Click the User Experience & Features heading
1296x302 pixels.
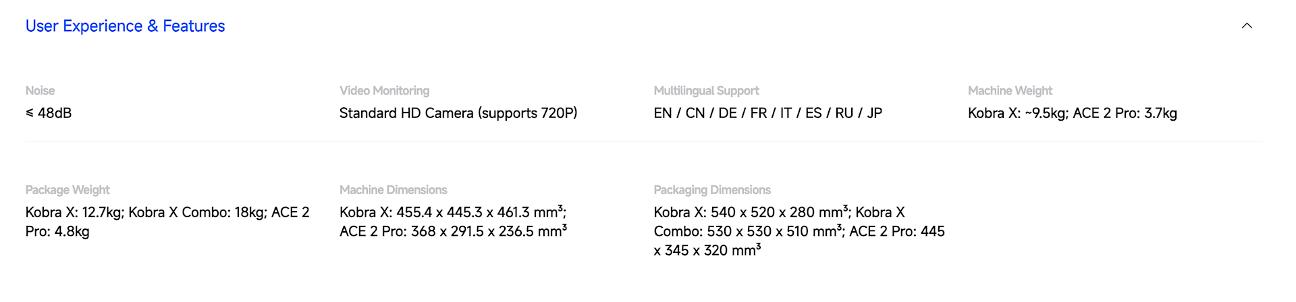coord(125,26)
